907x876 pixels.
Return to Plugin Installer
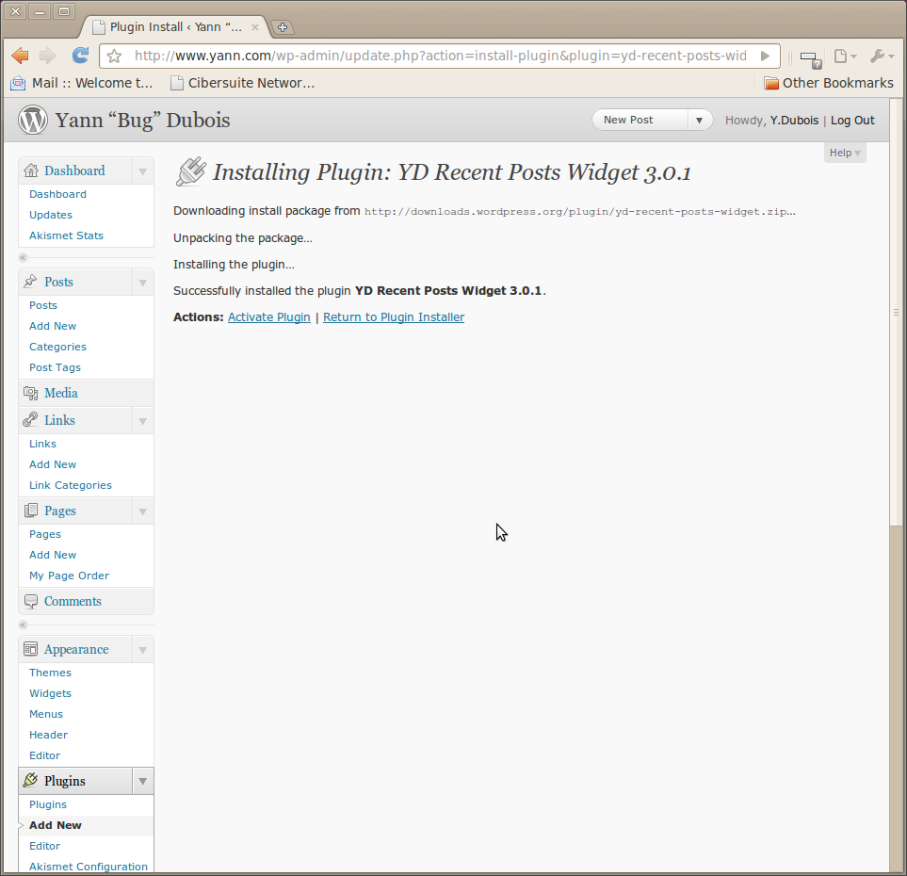[394, 317]
